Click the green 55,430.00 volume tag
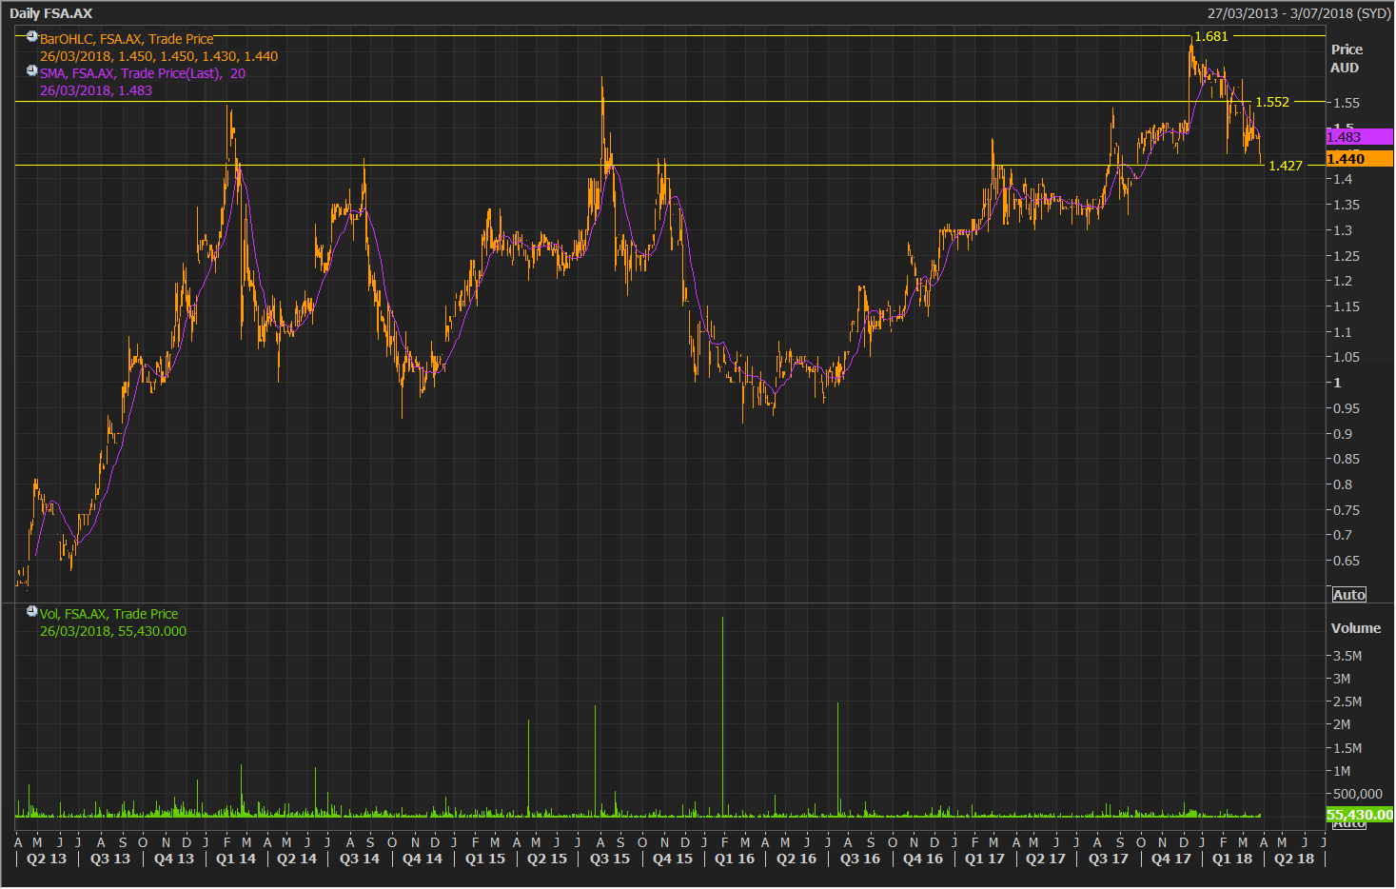The image size is (1396, 889). (1359, 815)
